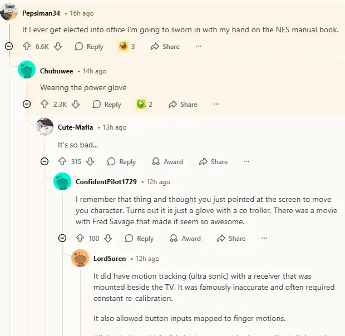345x336 pixels.
Task: Give an Award to Cute-Mafia's comment
Action: pyautogui.click(x=167, y=161)
